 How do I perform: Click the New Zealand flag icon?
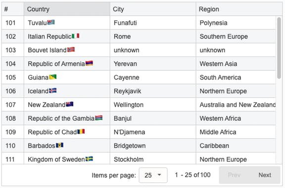tap(70, 104)
